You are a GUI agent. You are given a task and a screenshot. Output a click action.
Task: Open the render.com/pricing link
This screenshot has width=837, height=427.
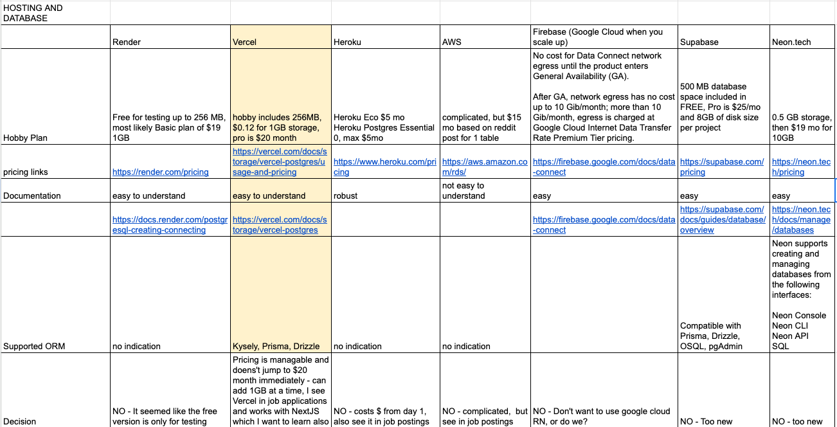tap(160, 172)
